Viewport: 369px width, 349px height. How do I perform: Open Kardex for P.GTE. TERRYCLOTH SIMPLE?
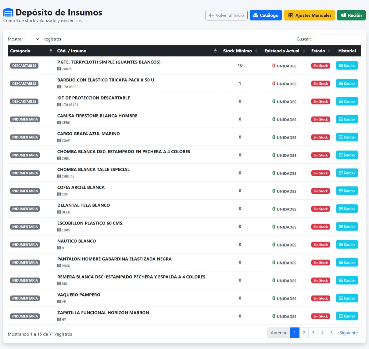[347, 66]
